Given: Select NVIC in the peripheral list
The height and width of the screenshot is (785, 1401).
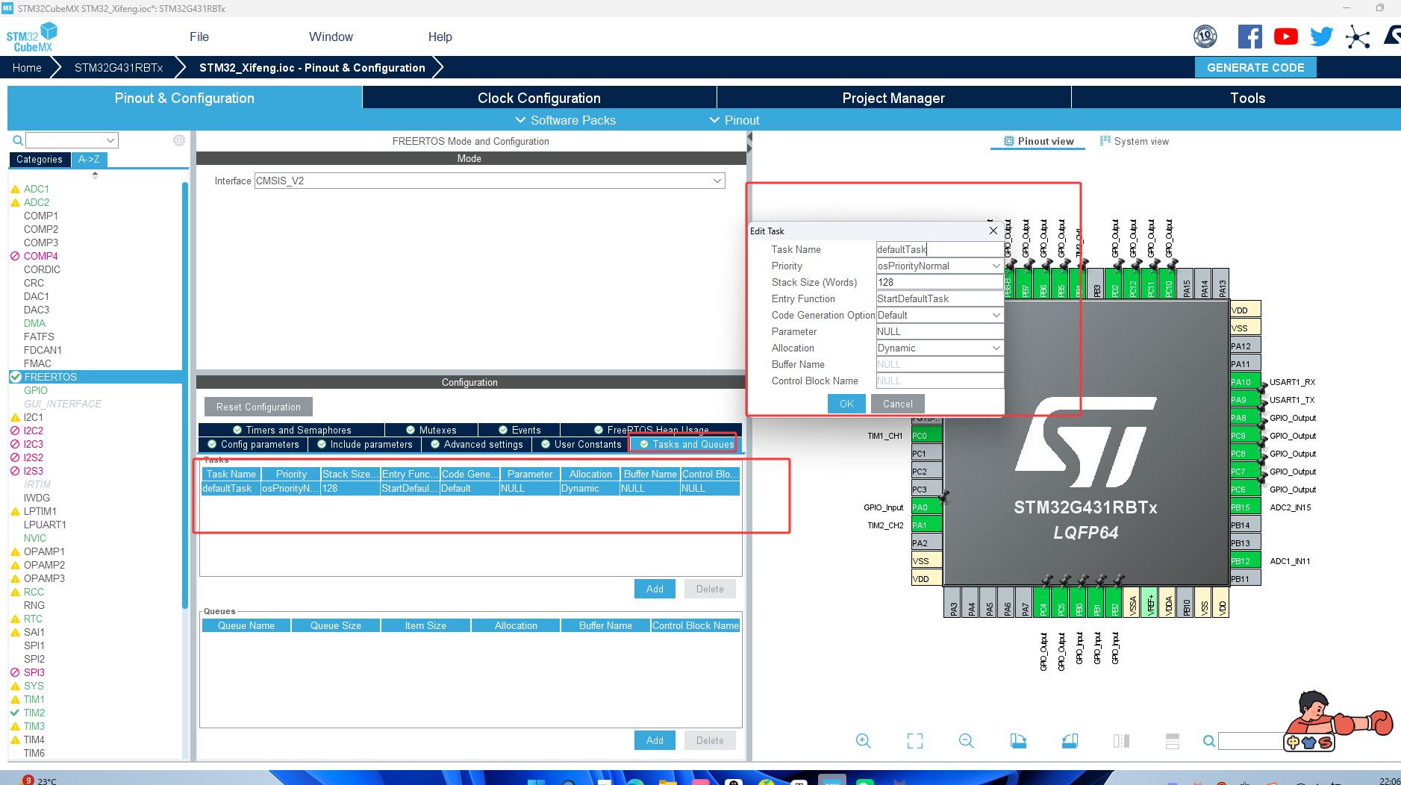Looking at the screenshot, I should [x=35, y=538].
